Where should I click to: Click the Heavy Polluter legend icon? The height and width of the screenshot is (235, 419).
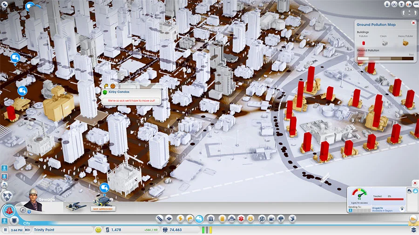[405, 43]
